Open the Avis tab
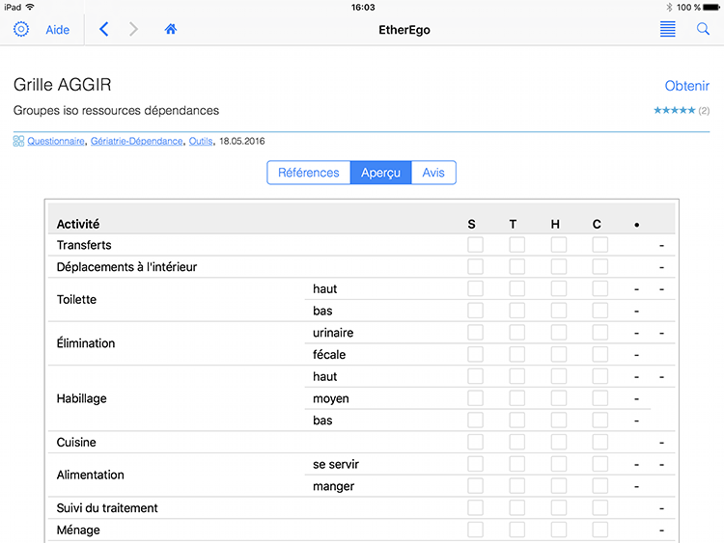The image size is (724, 543). (433, 173)
